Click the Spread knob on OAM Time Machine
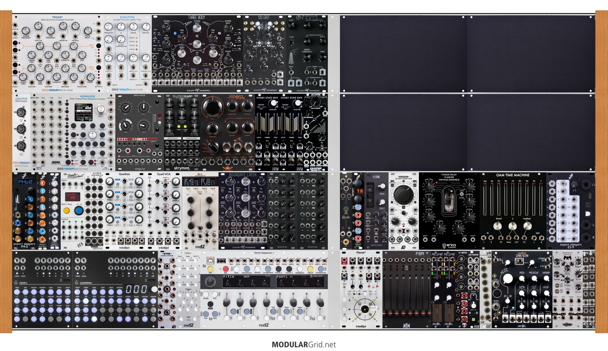The width and height of the screenshot is (608, 351). [x=498, y=226]
